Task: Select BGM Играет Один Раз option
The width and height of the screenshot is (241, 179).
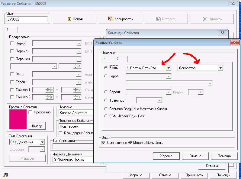Action: click(x=106, y=116)
